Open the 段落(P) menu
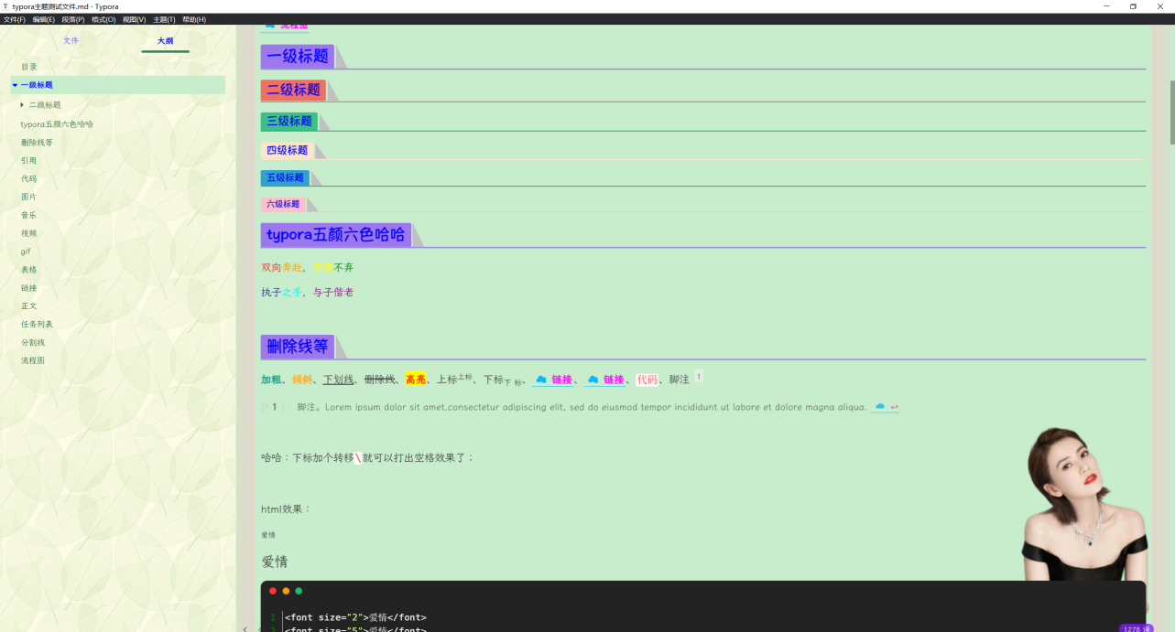 tap(73, 19)
